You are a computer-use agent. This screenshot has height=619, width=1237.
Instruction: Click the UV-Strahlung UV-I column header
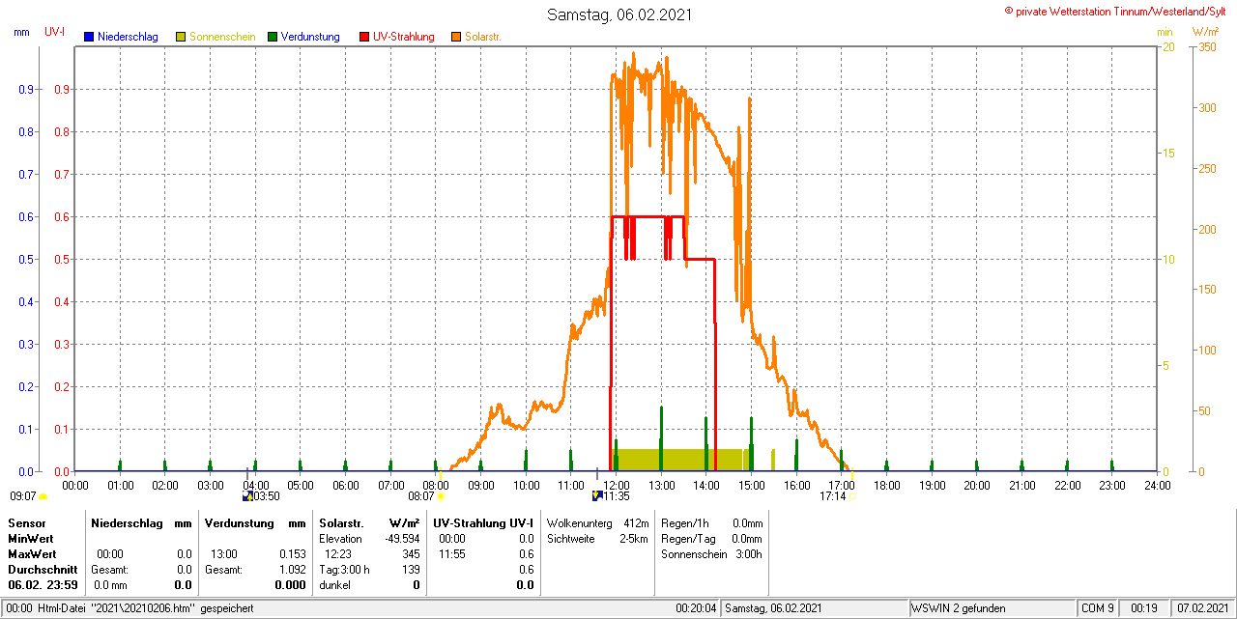pyautogui.click(x=483, y=522)
